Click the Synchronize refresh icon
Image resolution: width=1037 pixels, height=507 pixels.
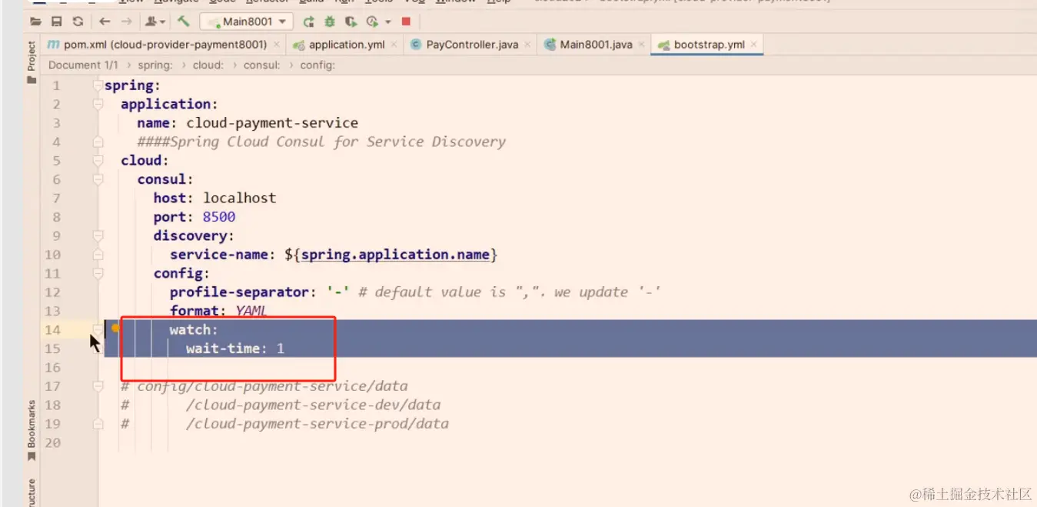[78, 22]
